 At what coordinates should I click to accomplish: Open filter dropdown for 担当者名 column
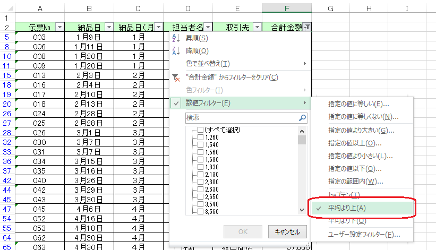(x=208, y=27)
